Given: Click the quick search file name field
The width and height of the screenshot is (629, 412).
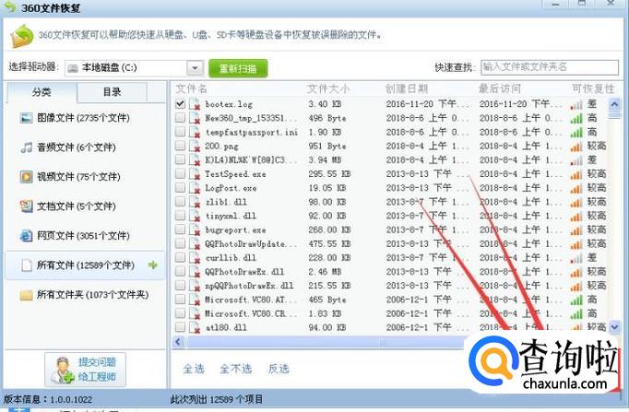Looking at the screenshot, I should tap(550, 67).
